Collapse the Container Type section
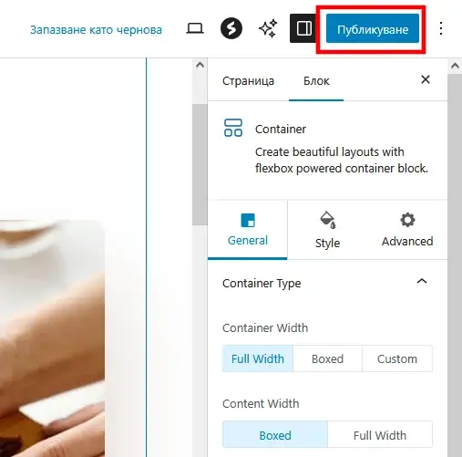 pyautogui.click(x=422, y=281)
